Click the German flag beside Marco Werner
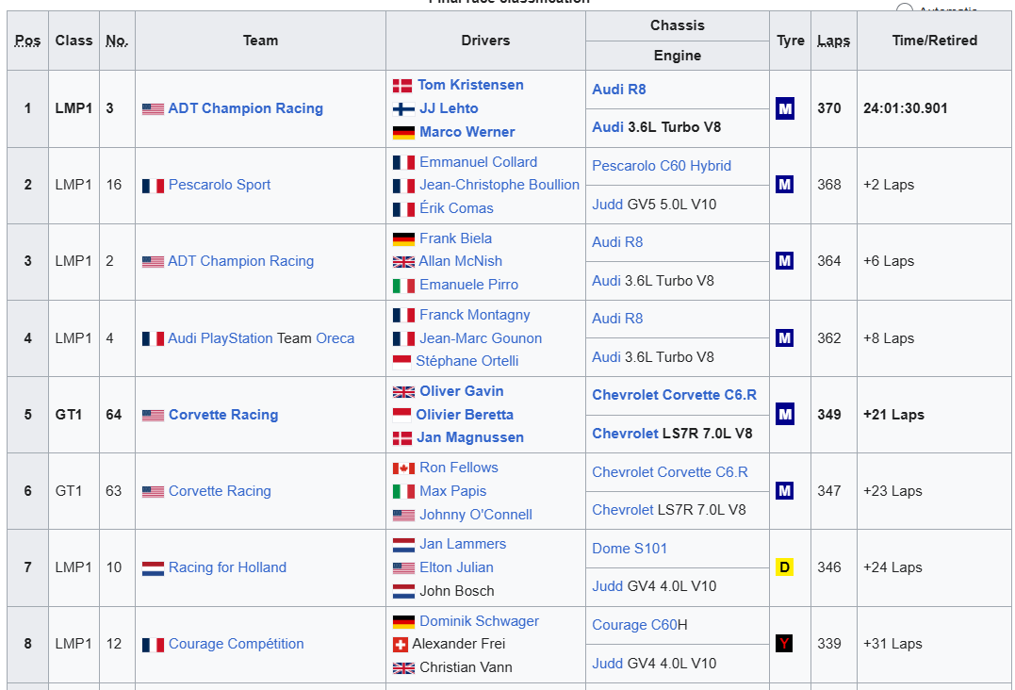This screenshot has width=1015, height=690. pos(403,133)
